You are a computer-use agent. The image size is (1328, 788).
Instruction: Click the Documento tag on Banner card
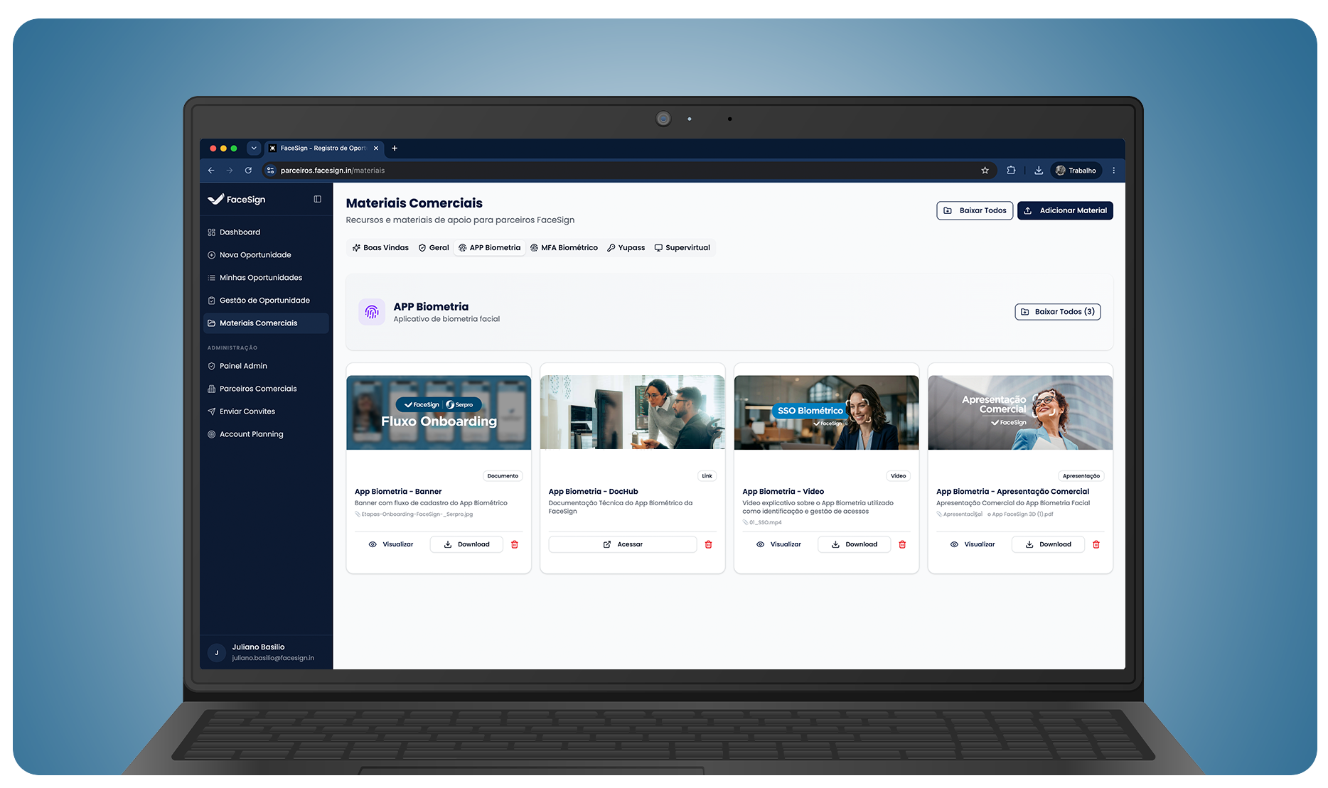point(503,476)
